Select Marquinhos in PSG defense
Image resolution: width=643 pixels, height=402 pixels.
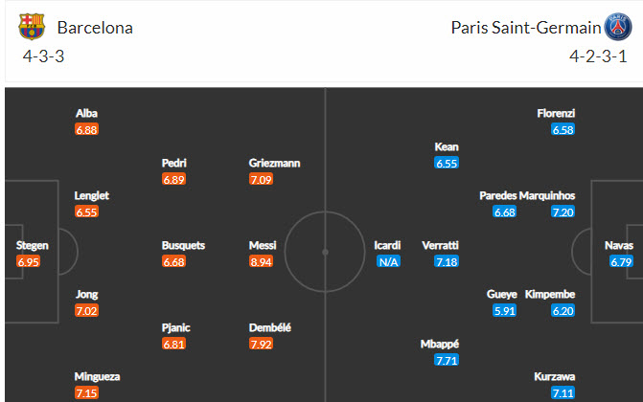[x=575, y=196]
